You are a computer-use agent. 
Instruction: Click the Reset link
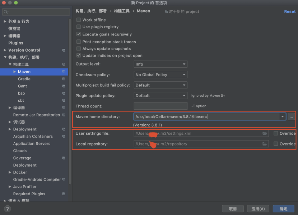pos(290,11)
